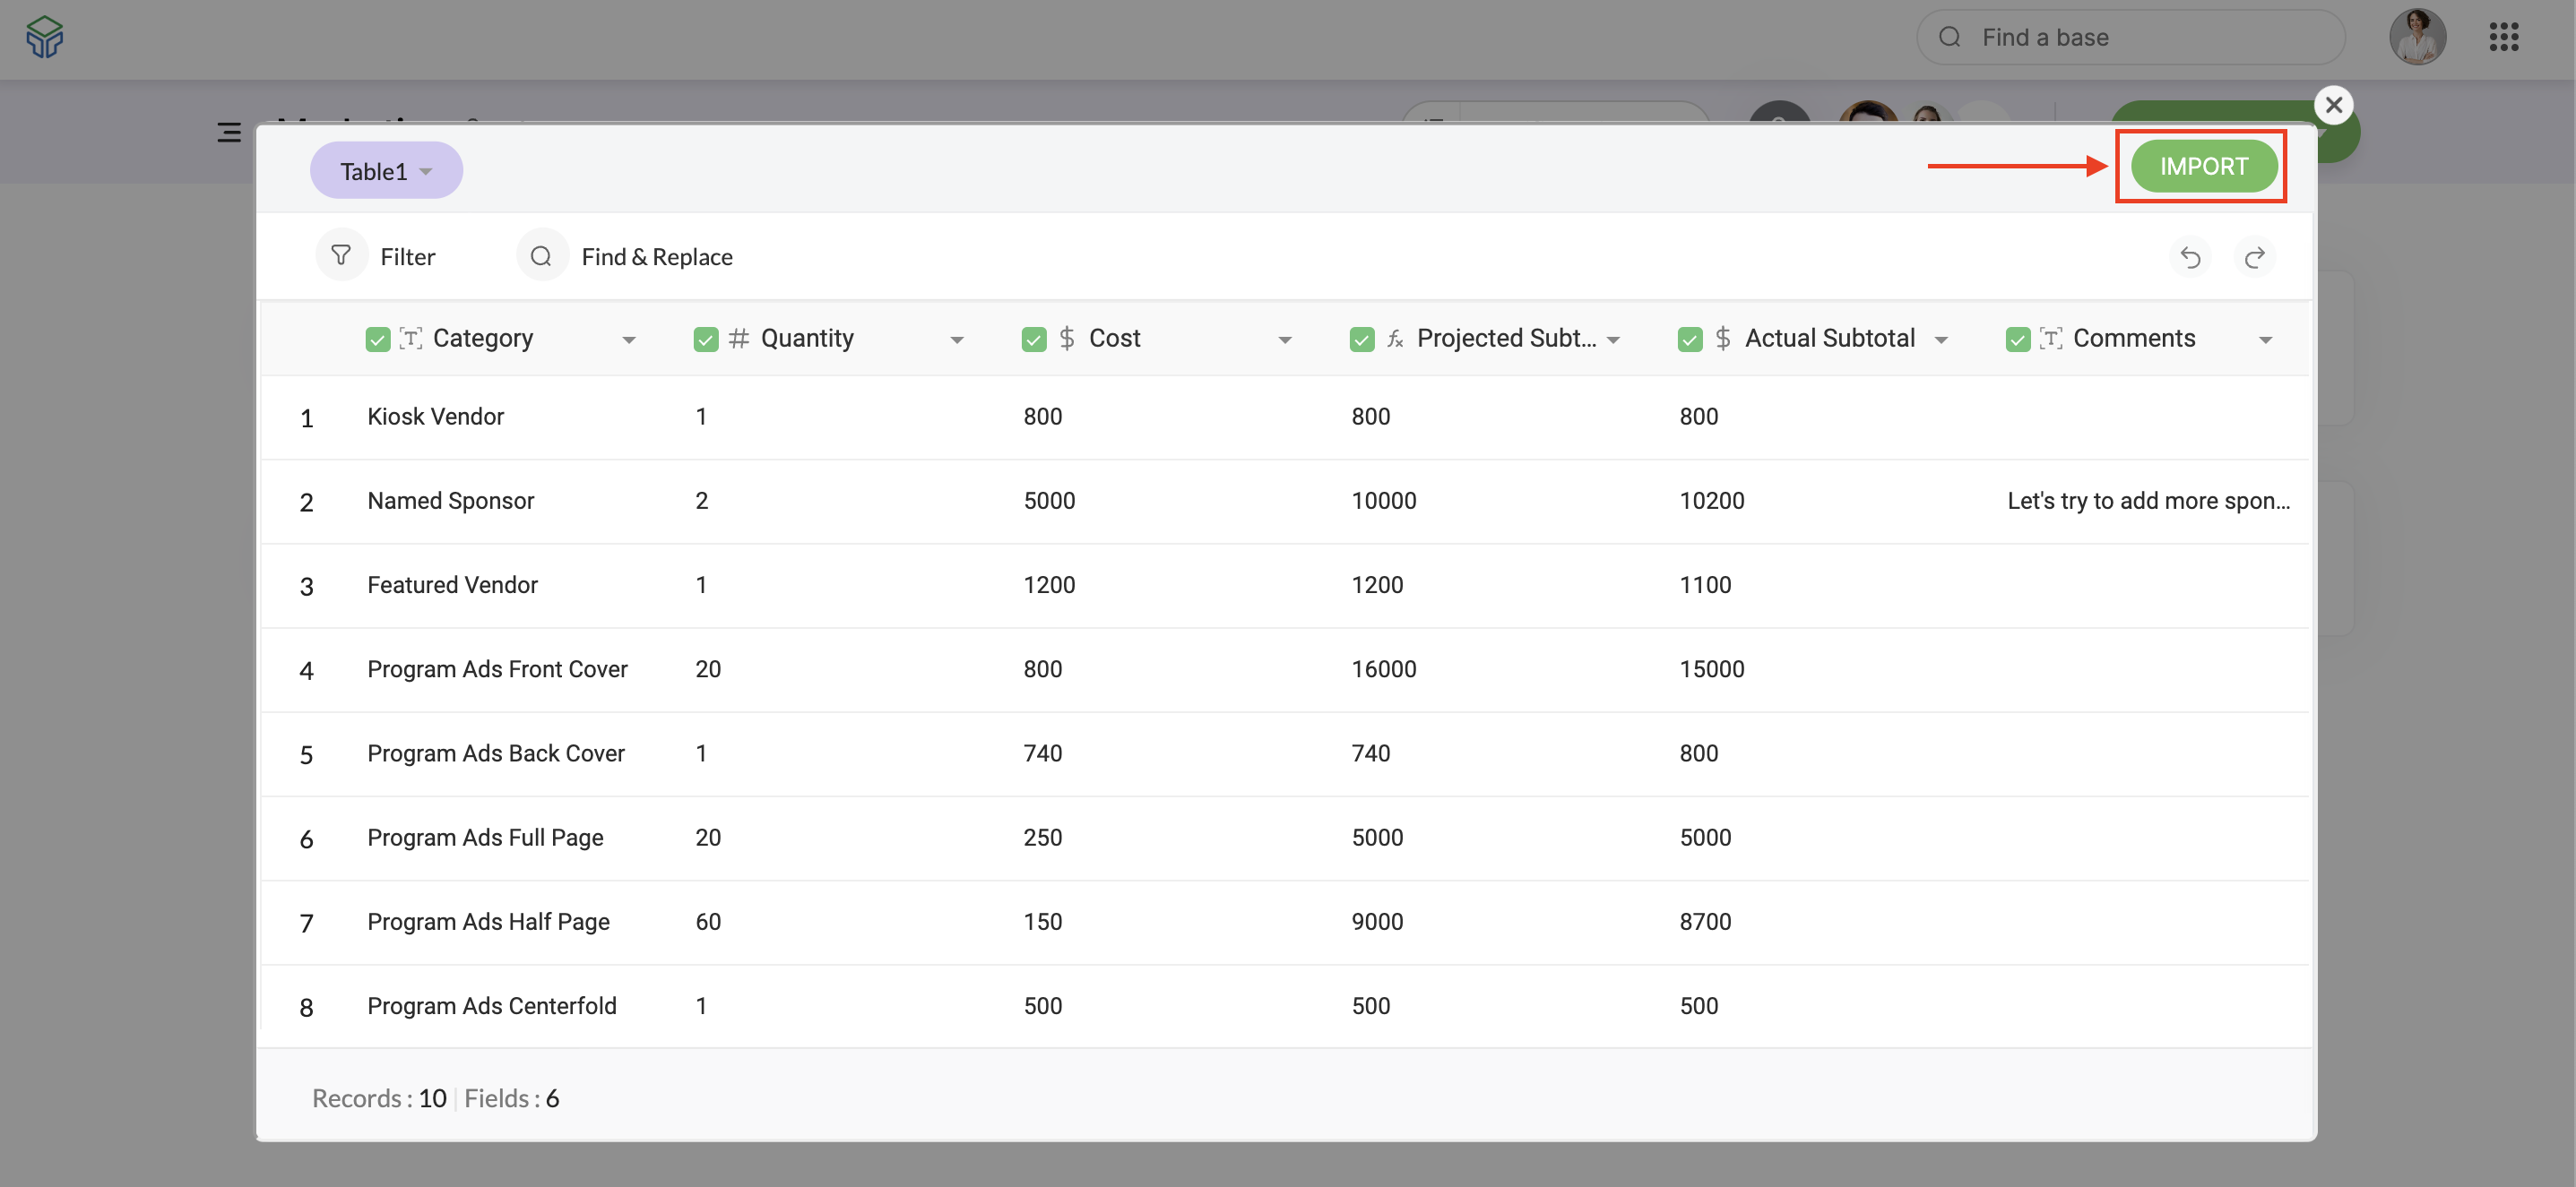Uncheck the Quantity field checkbox
Screen dimensions: 2576x1187
pyautogui.click(x=705, y=340)
